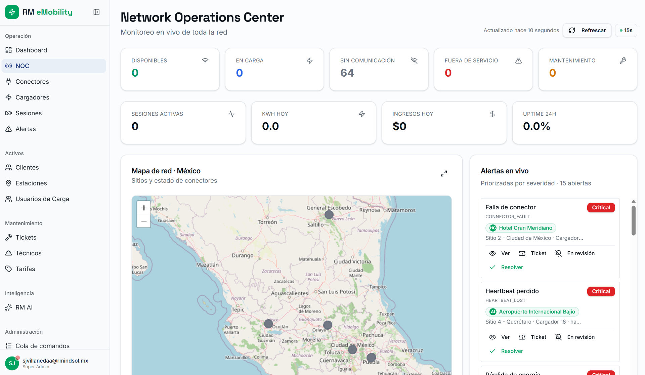Viewport: 645px width, 375px height.
Task: Click warning triangle in Fuera de Servicio card
Action: (x=518, y=60)
